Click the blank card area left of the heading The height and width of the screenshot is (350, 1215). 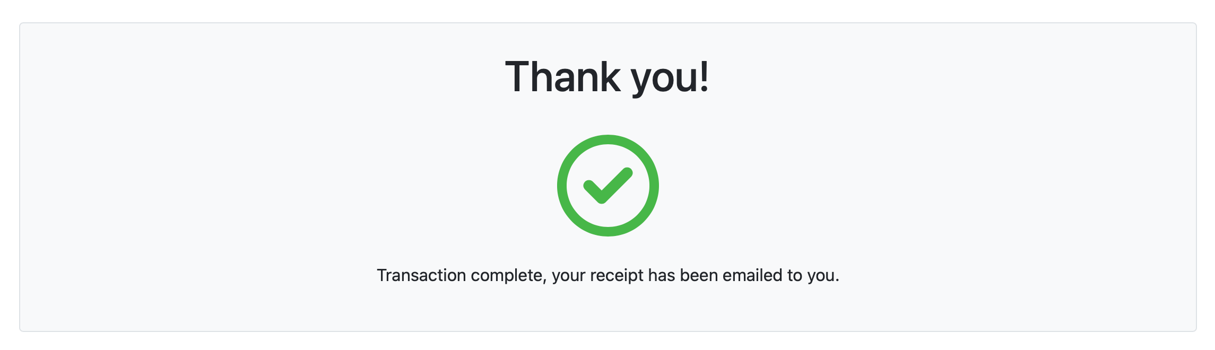pos(265,77)
